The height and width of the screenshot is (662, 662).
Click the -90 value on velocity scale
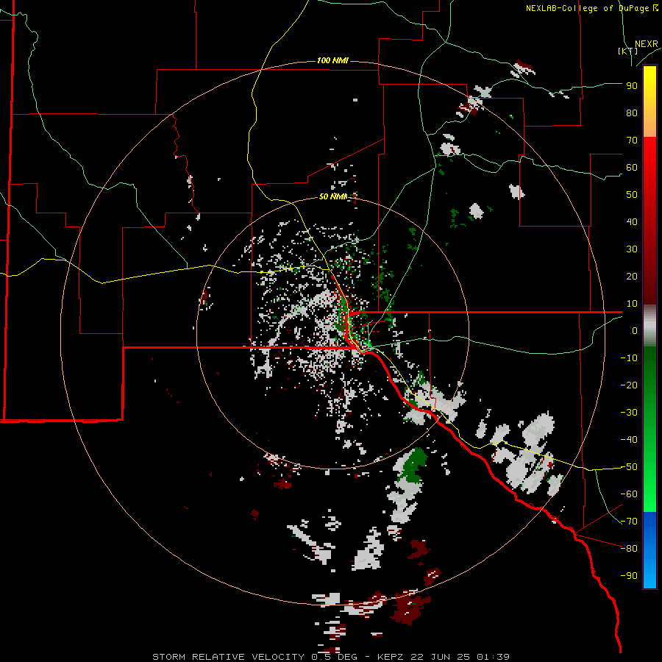[629, 576]
